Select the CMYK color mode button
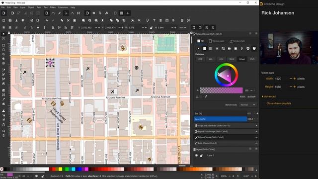Viewport: 318px width, 179px height. click(x=232, y=59)
